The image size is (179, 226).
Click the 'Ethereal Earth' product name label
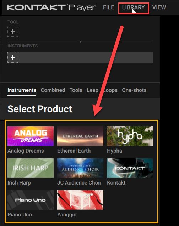click(74, 151)
